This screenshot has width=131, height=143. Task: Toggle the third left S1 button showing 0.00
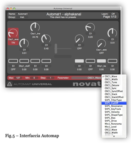[x=35, y=61]
